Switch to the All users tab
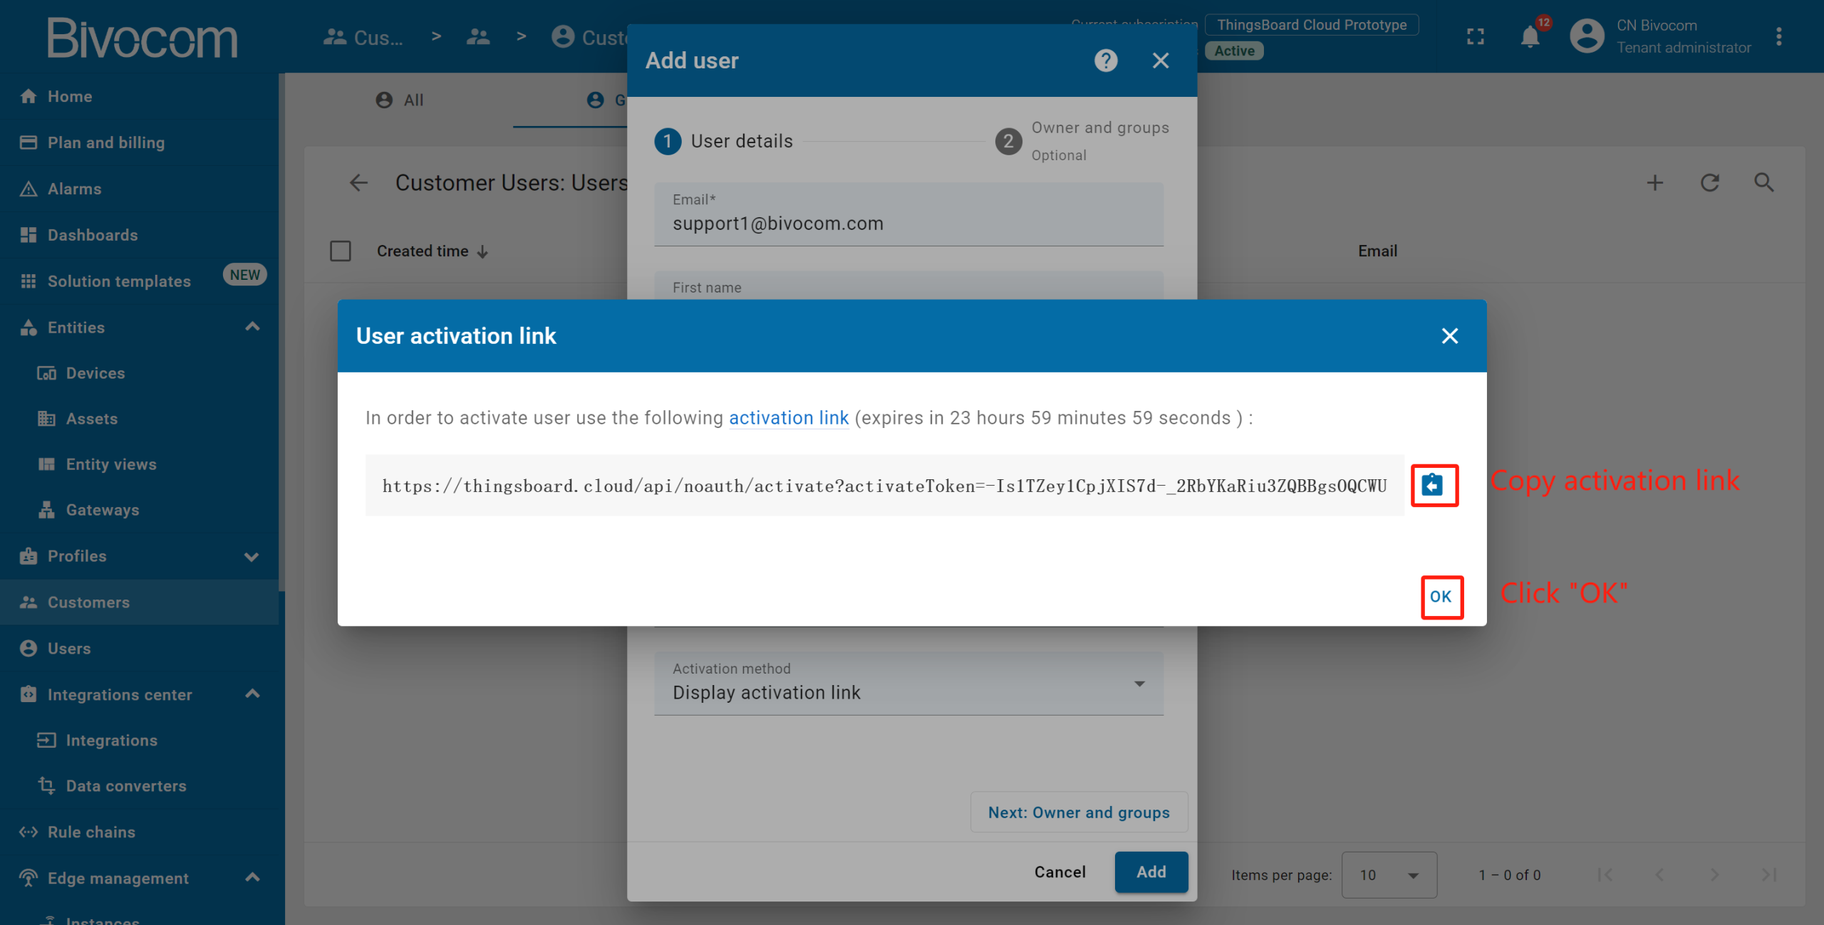Viewport: 1824px width, 925px height. pyautogui.click(x=400, y=100)
